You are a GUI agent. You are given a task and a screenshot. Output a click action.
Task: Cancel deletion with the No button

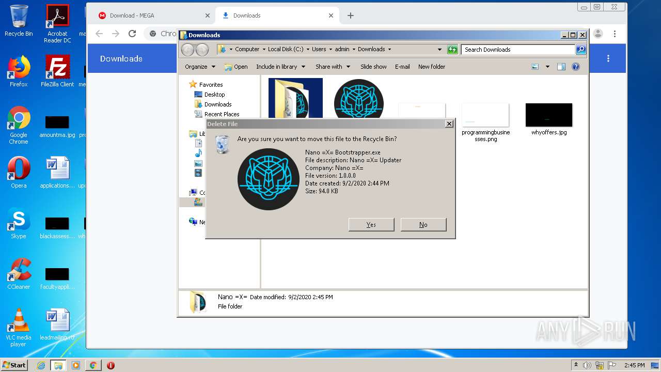click(x=423, y=224)
